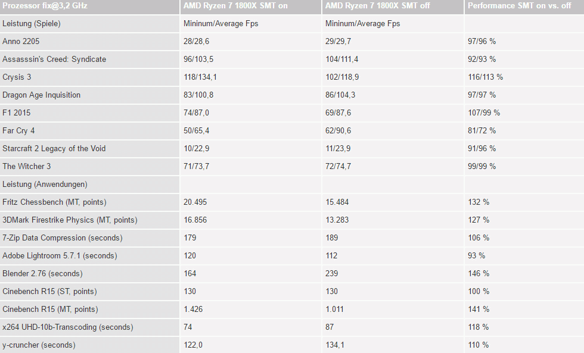Click the Far Cry 4 SMT off value 62/90,6

[x=338, y=130]
